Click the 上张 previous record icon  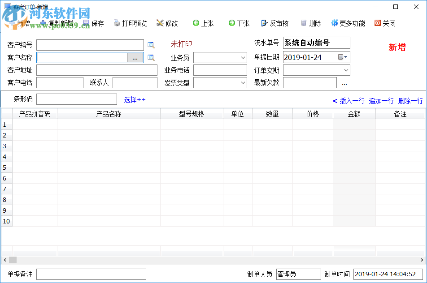coord(203,23)
